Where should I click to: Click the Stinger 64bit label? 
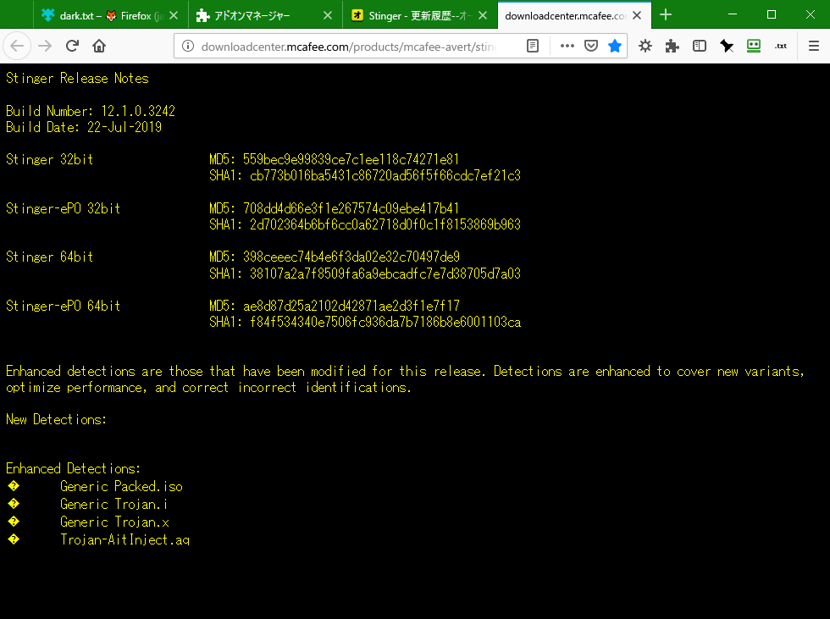50,257
